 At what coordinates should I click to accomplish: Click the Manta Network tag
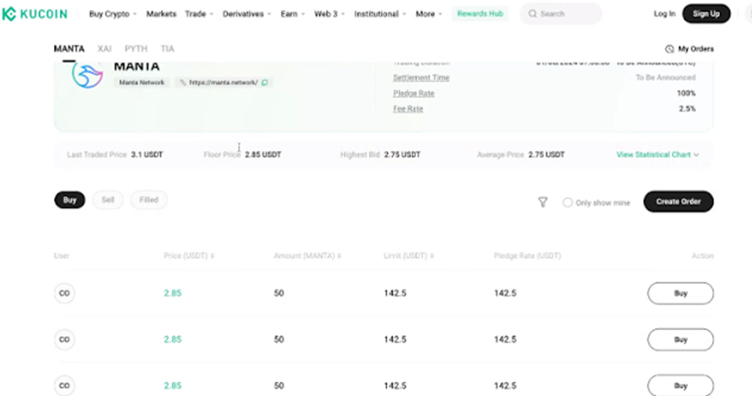[141, 83]
